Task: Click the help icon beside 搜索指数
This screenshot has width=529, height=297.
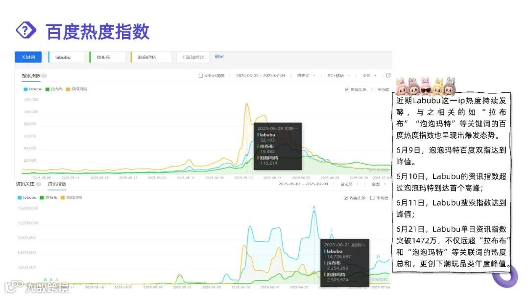Action: pos(45,76)
